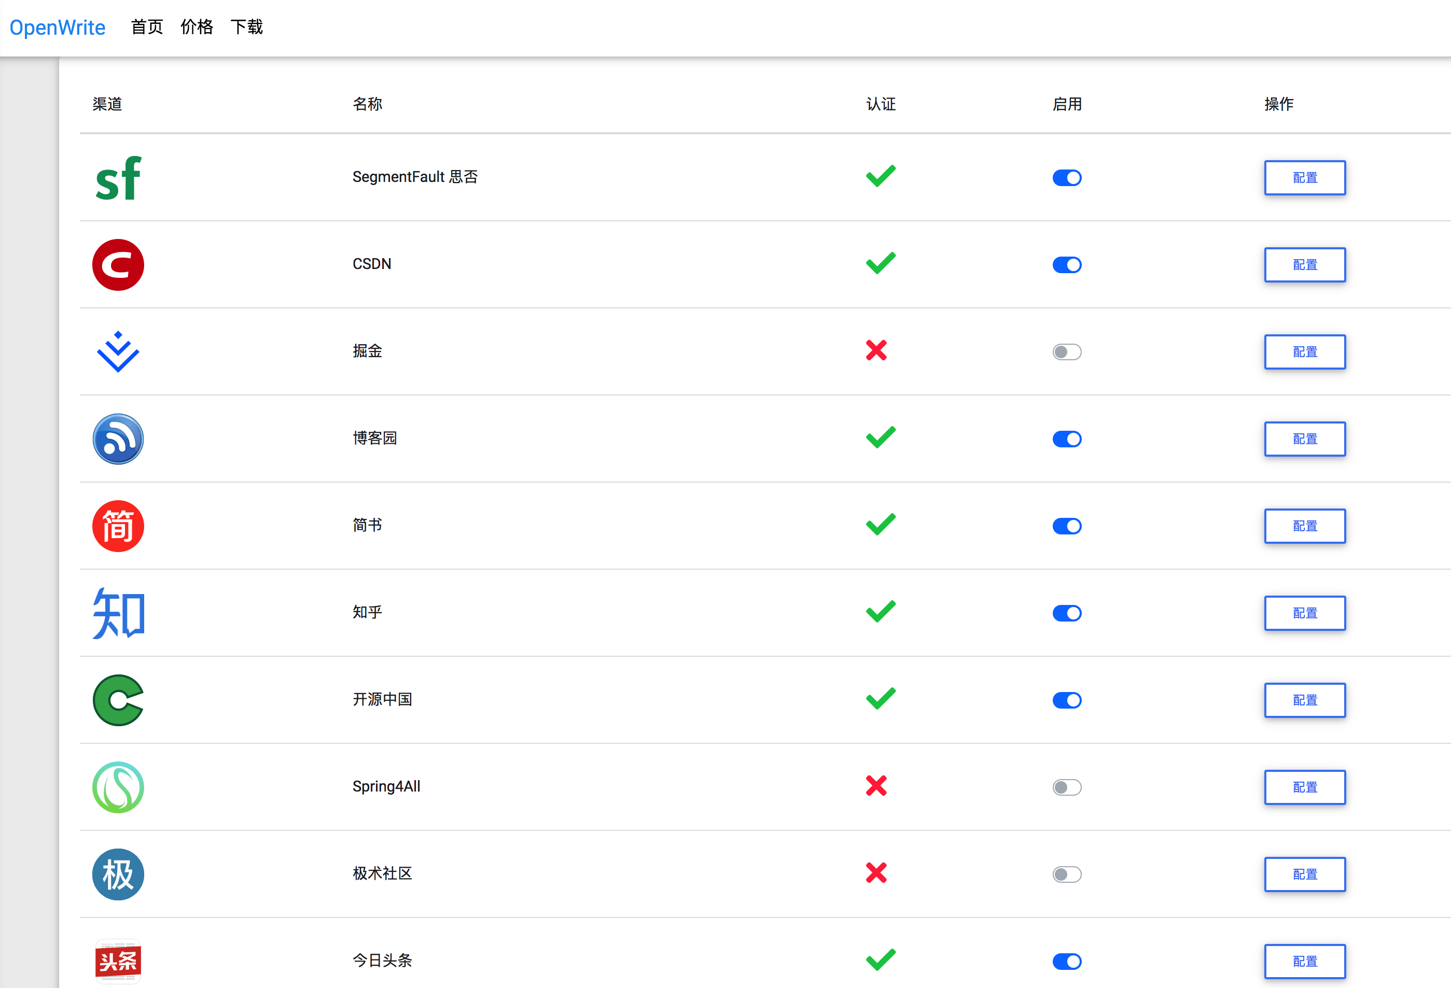Click the 下载 navigation item
The image size is (1451, 988).
point(247,27)
